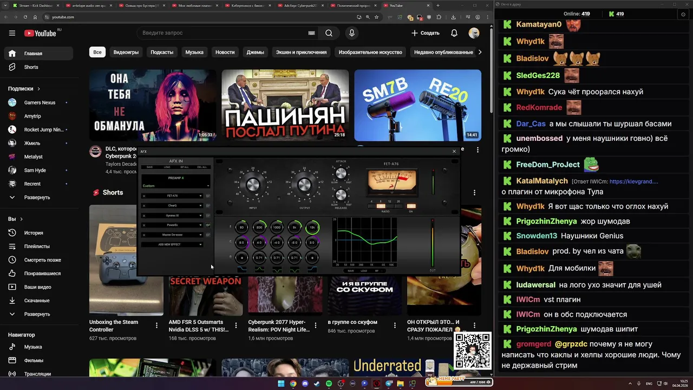Click BP ALL in the AFX IN panel
693x390 pixels.
point(185,167)
